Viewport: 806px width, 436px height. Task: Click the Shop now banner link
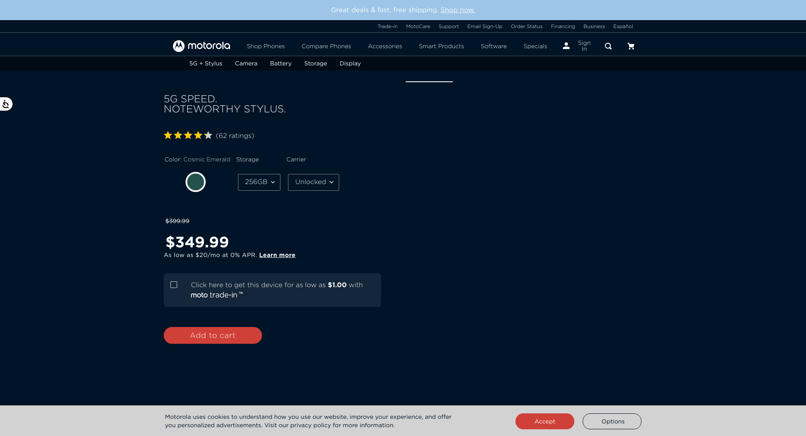458,10
